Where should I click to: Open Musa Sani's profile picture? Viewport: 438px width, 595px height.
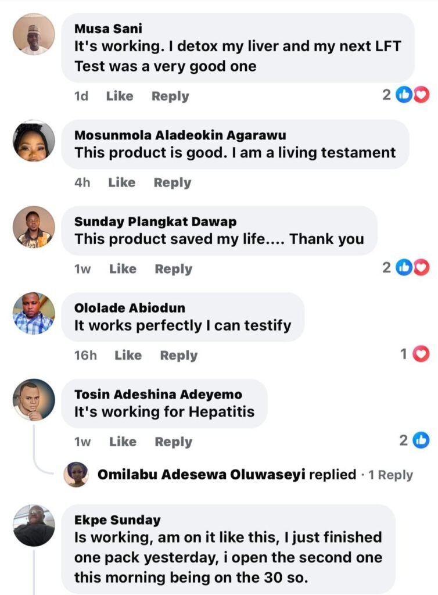(x=34, y=34)
